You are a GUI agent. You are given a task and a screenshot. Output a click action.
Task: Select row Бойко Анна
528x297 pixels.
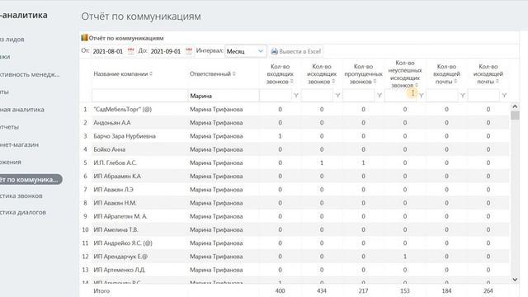[295, 149]
